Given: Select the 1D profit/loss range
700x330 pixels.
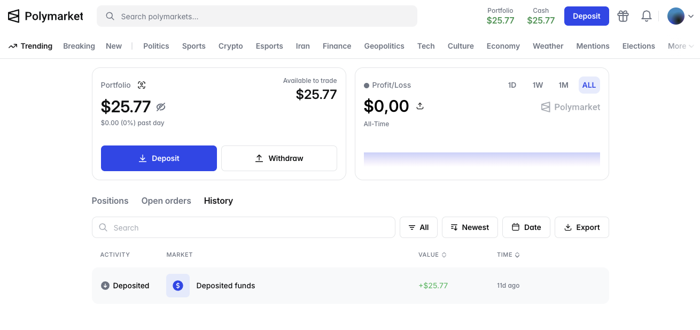Looking at the screenshot, I should pyautogui.click(x=512, y=85).
